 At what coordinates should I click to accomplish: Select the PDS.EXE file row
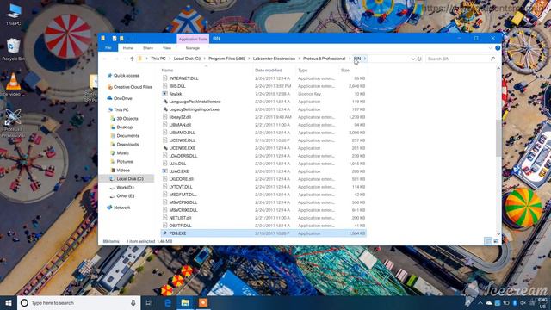263,233
